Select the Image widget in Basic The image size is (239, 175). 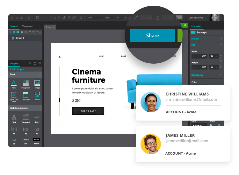[37, 84]
